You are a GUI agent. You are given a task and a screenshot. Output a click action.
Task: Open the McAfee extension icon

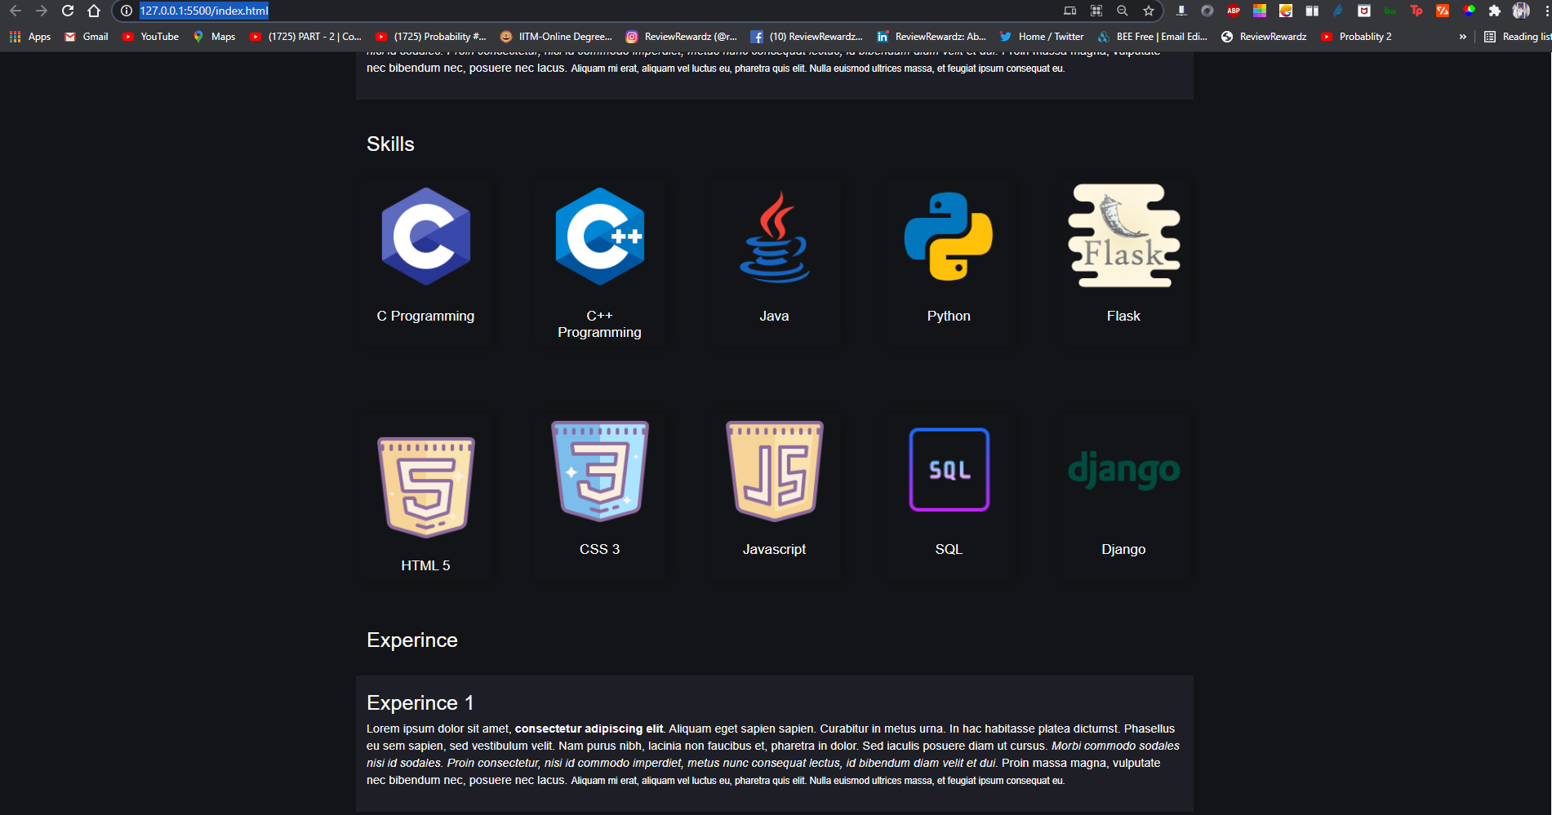(x=1364, y=11)
